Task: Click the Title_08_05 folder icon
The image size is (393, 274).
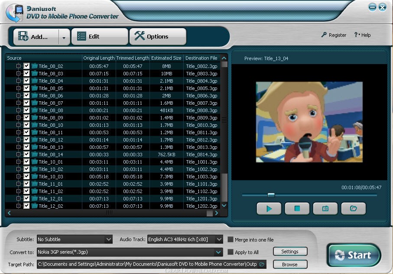Action: click(35, 88)
